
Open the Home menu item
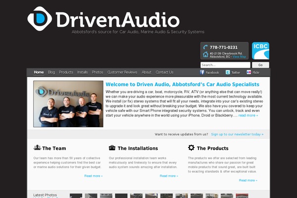pyautogui.click(x=39, y=72)
